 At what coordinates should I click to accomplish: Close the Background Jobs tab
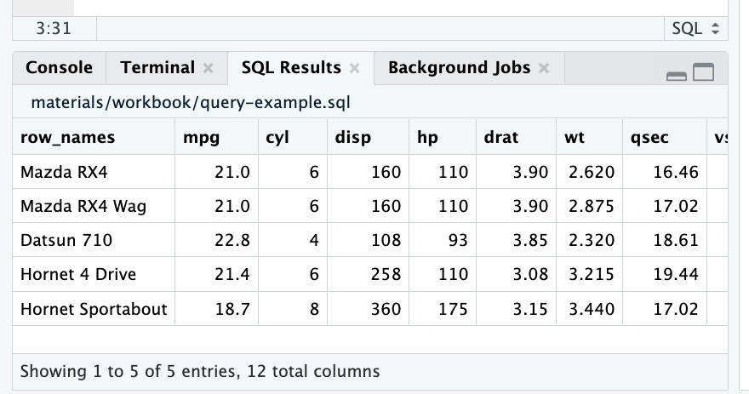(x=544, y=69)
